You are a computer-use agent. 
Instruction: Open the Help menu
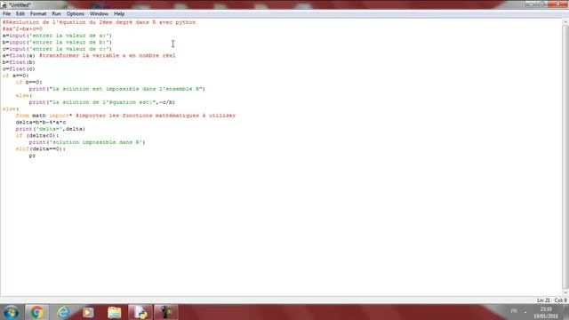(119, 14)
